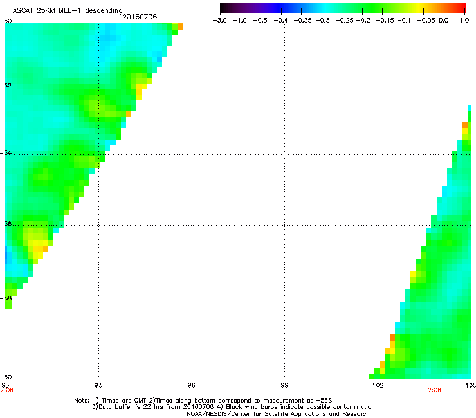Click the -3.0 colorbar label

click(219, 21)
